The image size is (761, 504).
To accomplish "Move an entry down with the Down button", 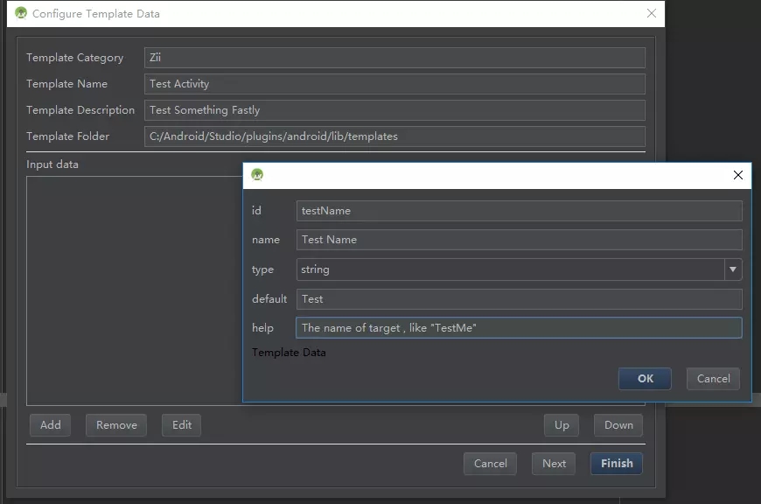I will (x=618, y=424).
